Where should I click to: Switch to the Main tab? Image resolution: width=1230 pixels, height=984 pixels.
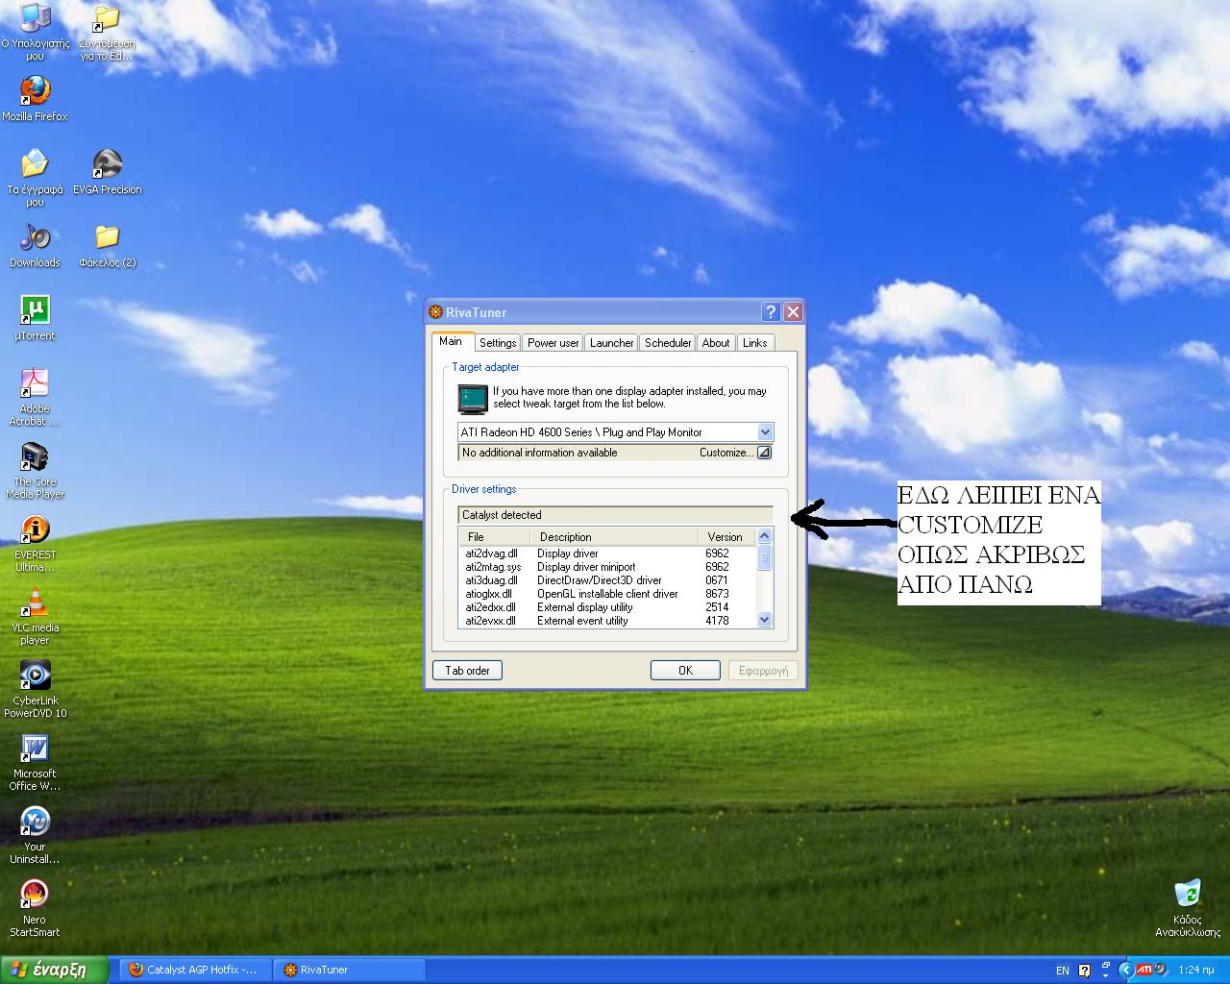tap(451, 341)
